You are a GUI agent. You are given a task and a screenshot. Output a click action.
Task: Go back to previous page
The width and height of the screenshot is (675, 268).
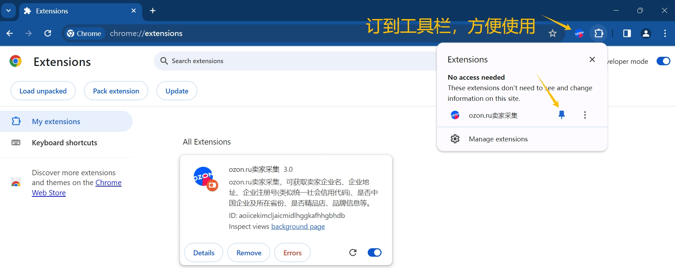(10, 33)
